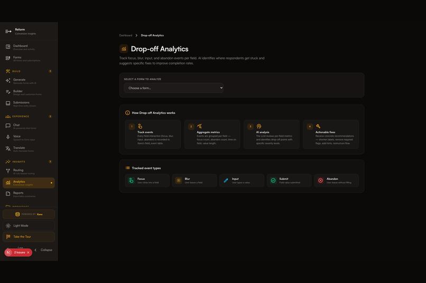Open the Builder page
The width and height of the screenshot is (426, 283).
click(29, 92)
